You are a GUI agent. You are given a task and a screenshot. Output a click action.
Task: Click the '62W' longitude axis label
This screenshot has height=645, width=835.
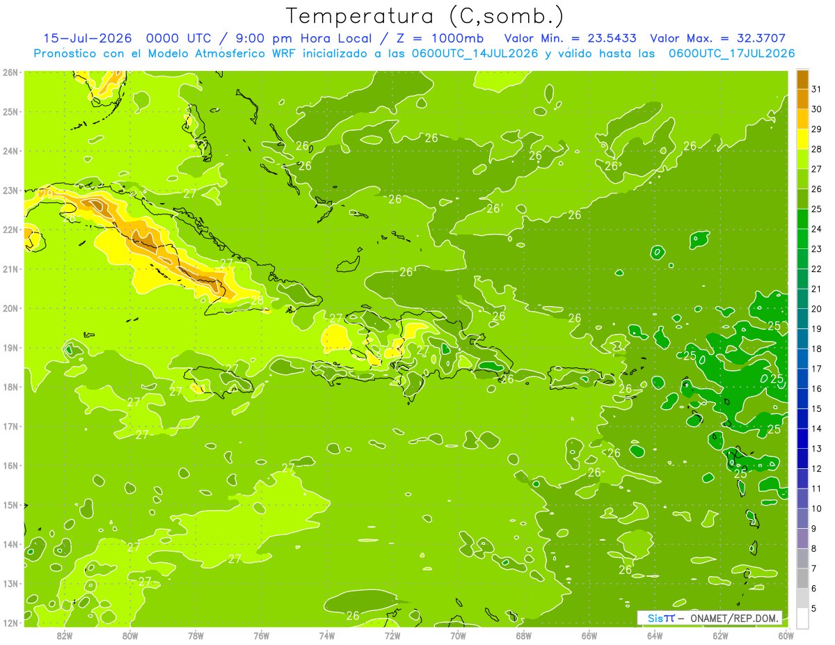[720, 635]
